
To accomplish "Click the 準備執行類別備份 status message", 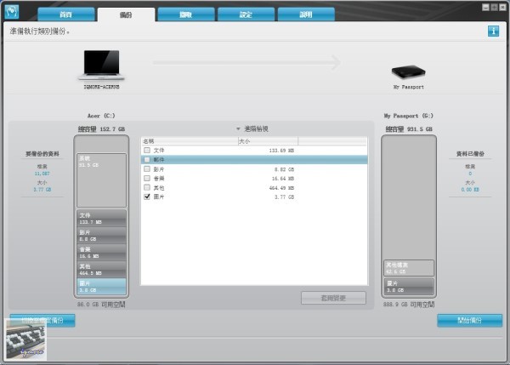I will (x=39, y=31).
